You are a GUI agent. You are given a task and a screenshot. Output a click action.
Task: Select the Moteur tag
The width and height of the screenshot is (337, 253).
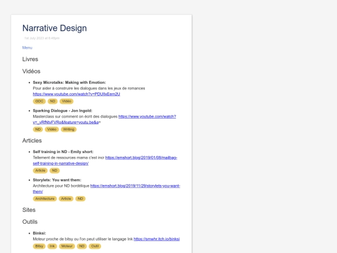point(67,246)
